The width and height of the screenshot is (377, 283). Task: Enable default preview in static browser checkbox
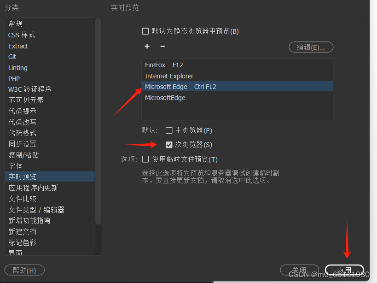click(x=145, y=31)
